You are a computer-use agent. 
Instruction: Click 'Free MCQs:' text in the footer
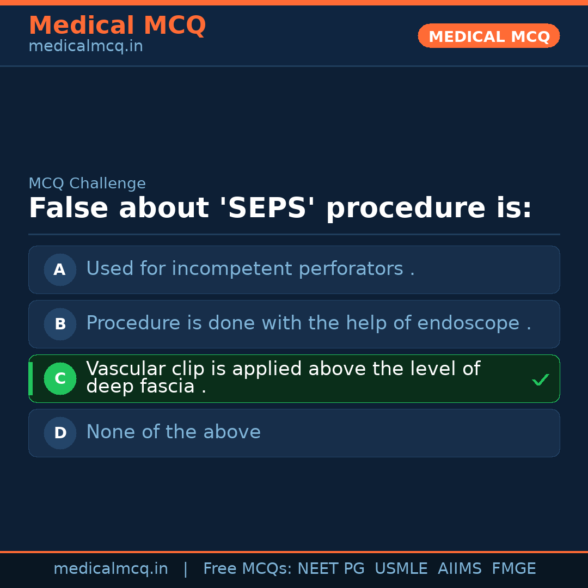(x=248, y=569)
